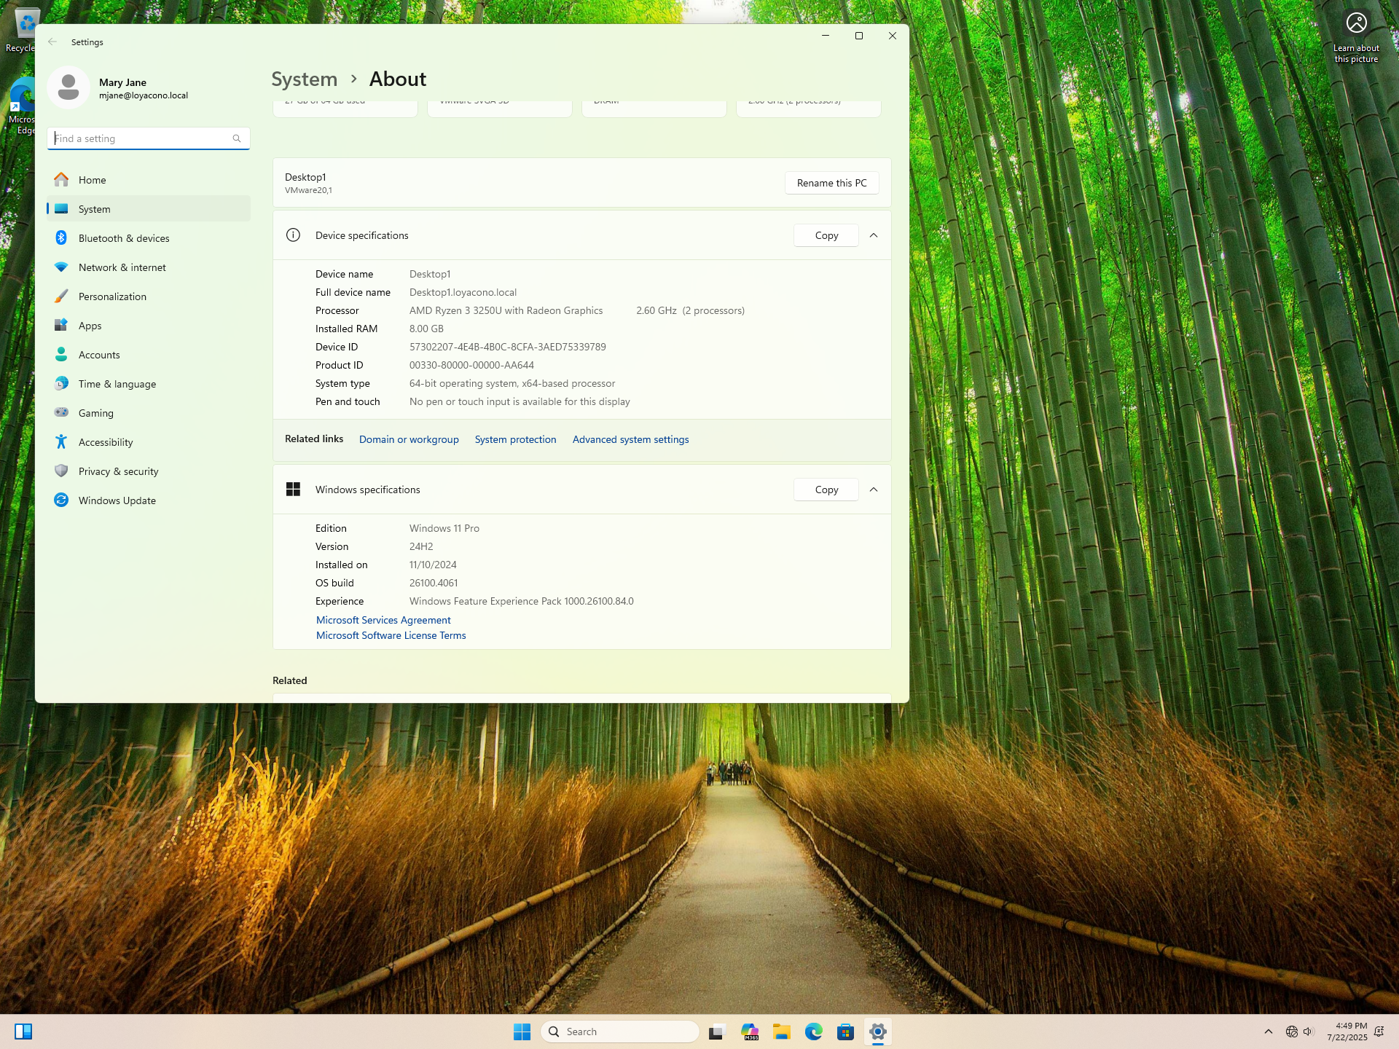Open Microsoft Software License Terms link

391,635
